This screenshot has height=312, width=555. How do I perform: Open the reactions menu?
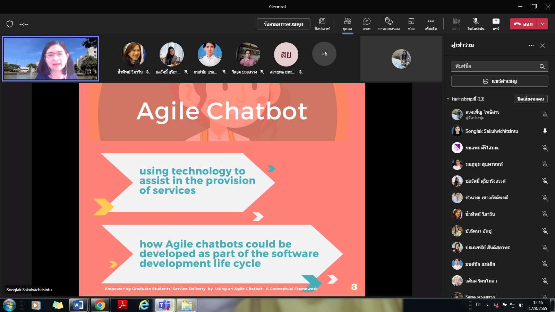click(x=389, y=24)
